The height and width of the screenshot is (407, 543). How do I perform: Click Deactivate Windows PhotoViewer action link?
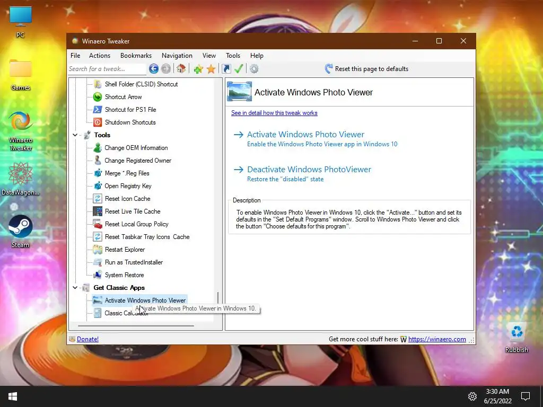309,170
